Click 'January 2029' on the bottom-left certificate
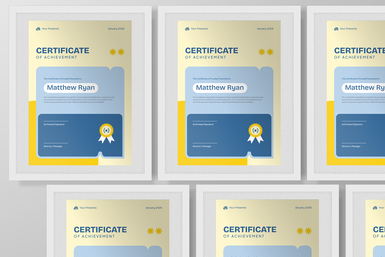This screenshot has width=385, height=257. click(x=154, y=208)
